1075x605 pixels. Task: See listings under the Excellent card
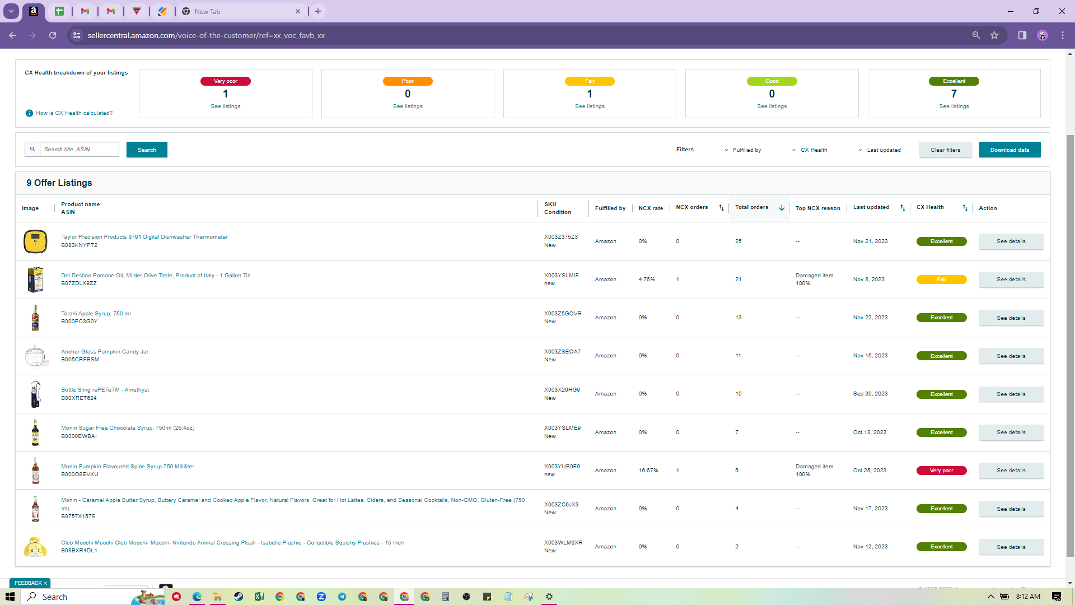click(x=954, y=106)
